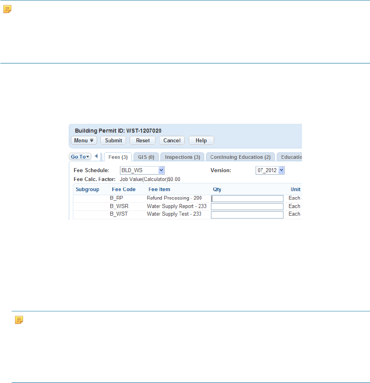Viewport: 370px width, 383px height.
Task: Select the B_WSR fee code cell
Action: click(119, 206)
